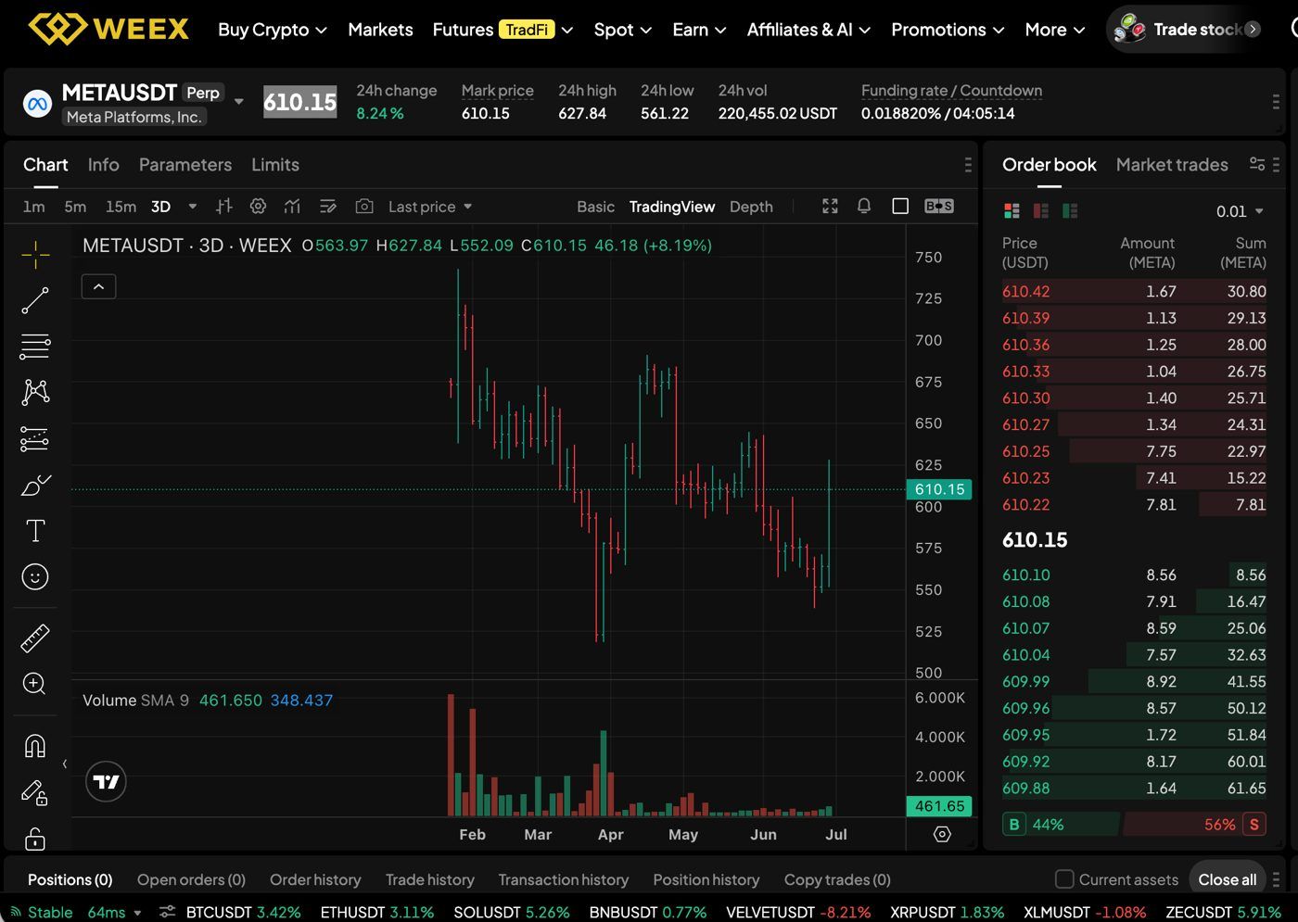Click ask price 610.42 row
Viewport: 1298px width, 922px height.
1134,291
